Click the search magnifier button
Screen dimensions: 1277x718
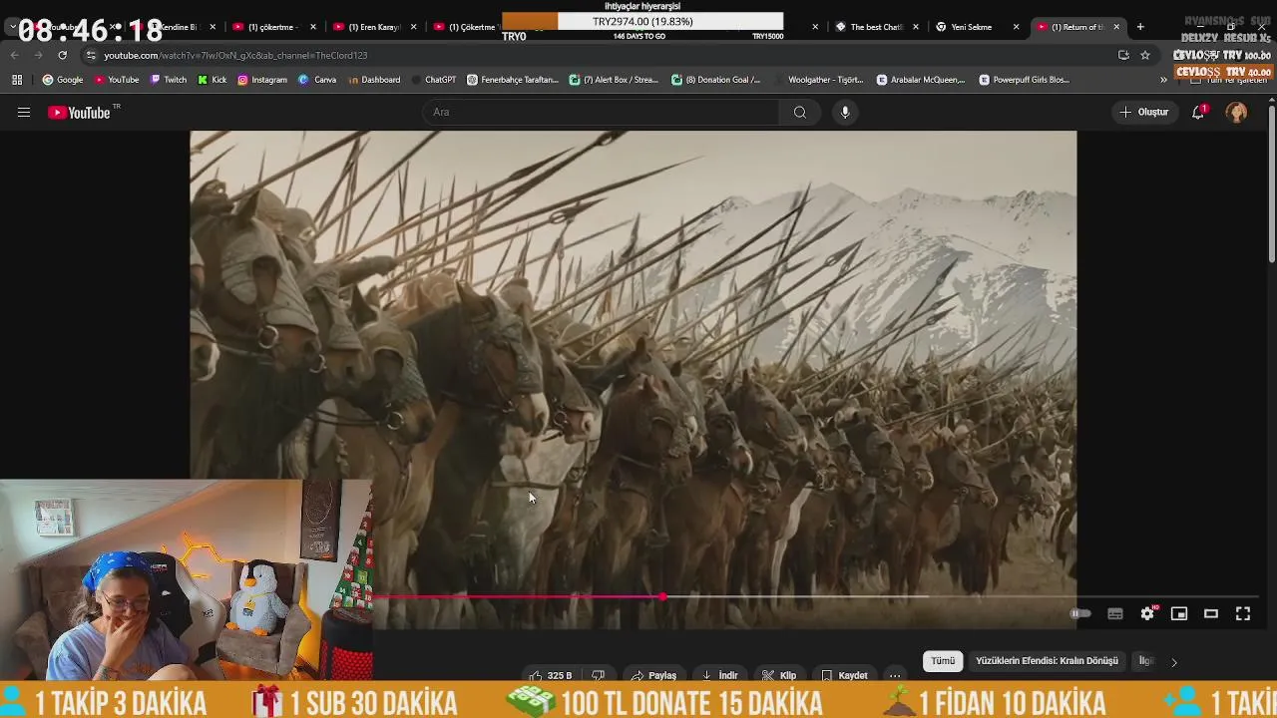coord(799,113)
